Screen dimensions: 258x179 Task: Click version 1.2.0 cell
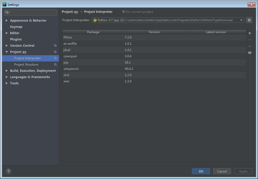pyautogui.click(x=128, y=75)
